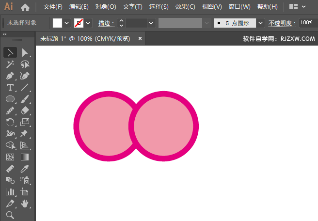This screenshot has height=221, width=318.
Task: Pick the Gradient tool
Action: pyautogui.click(x=25, y=157)
